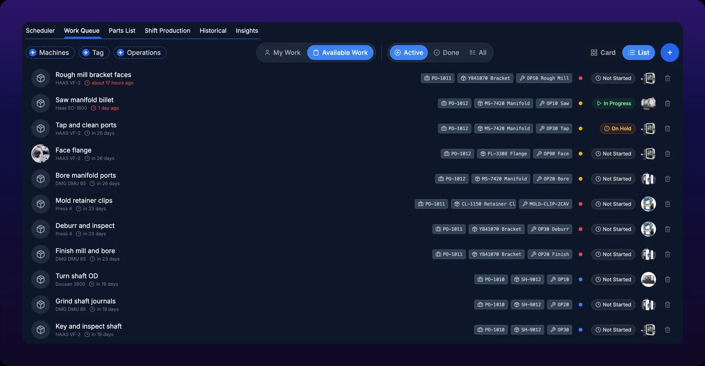The image size is (705, 366).
Task: Click Face flange part photo avatar
Action: coord(40,154)
